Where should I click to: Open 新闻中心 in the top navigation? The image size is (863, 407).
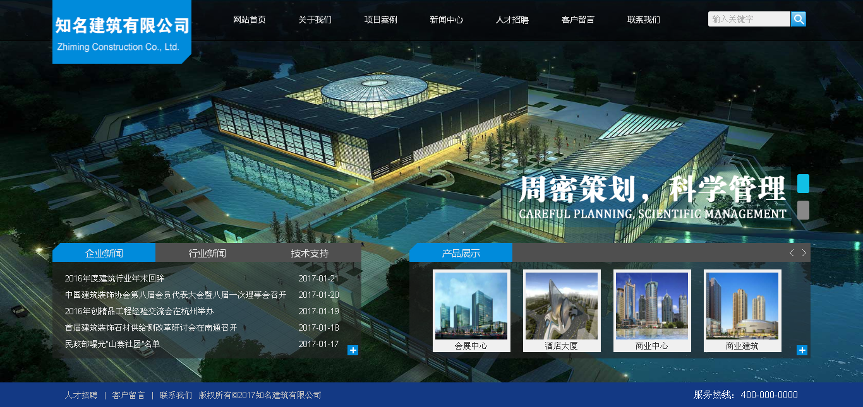[x=446, y=20]
